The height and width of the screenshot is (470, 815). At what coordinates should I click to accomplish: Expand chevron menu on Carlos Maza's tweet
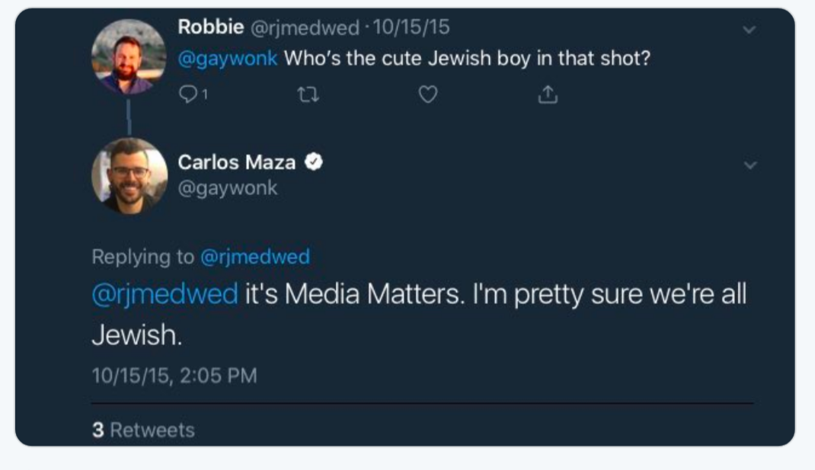(750, 165)
